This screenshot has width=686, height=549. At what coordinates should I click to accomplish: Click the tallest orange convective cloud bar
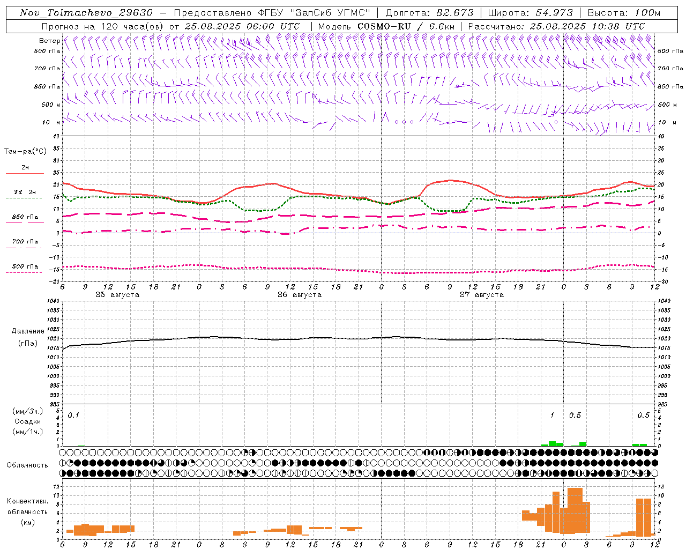(575, 510)
